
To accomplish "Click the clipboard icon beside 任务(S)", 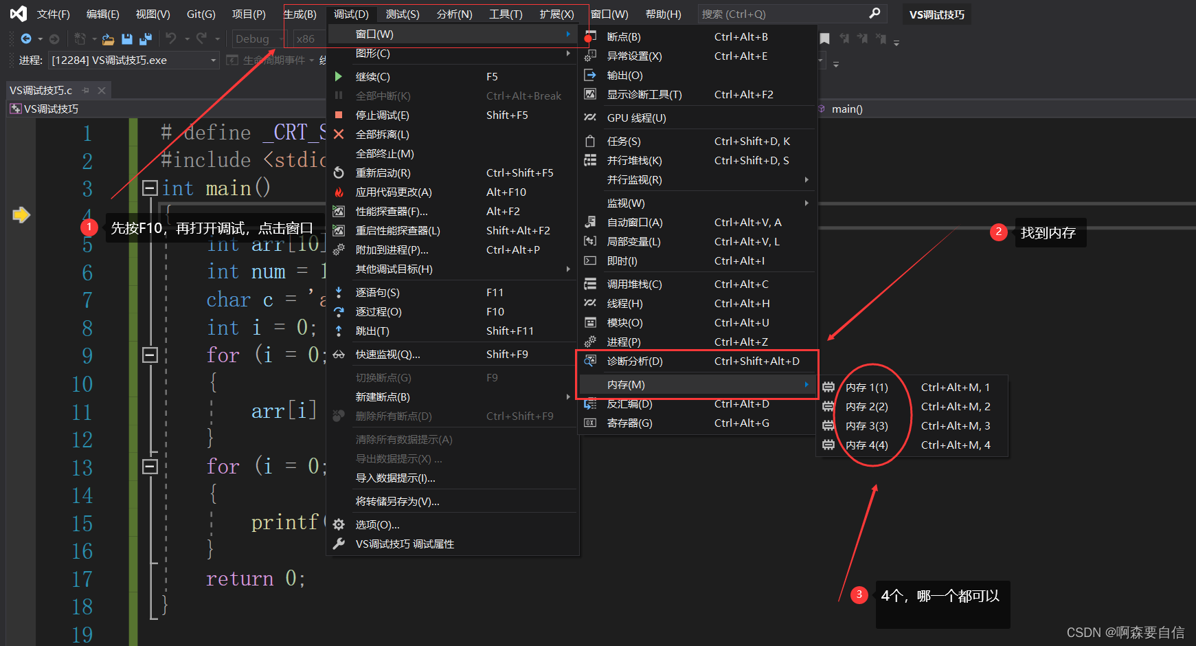I will click(590, 141).
